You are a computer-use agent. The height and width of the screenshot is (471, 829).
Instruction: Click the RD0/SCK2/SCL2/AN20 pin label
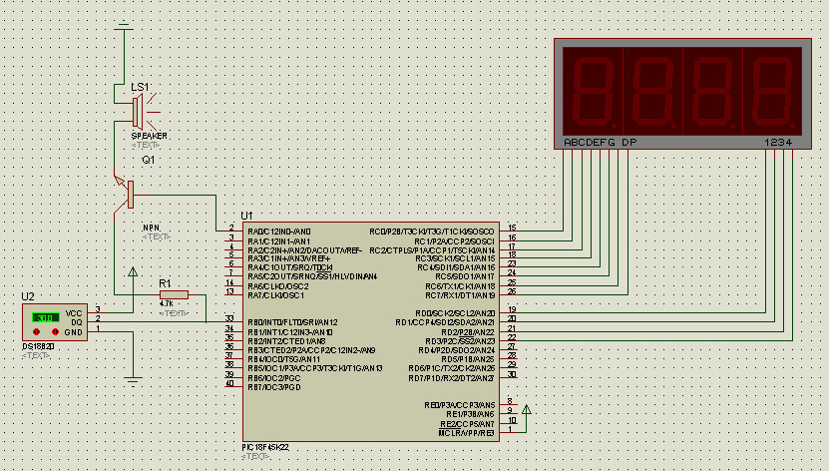coord(455,313)
